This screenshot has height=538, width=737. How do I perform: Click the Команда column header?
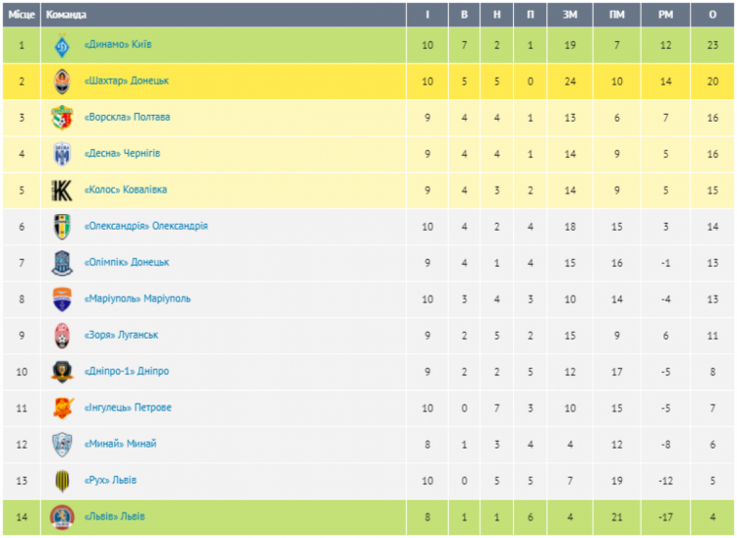tap(66, 15)
